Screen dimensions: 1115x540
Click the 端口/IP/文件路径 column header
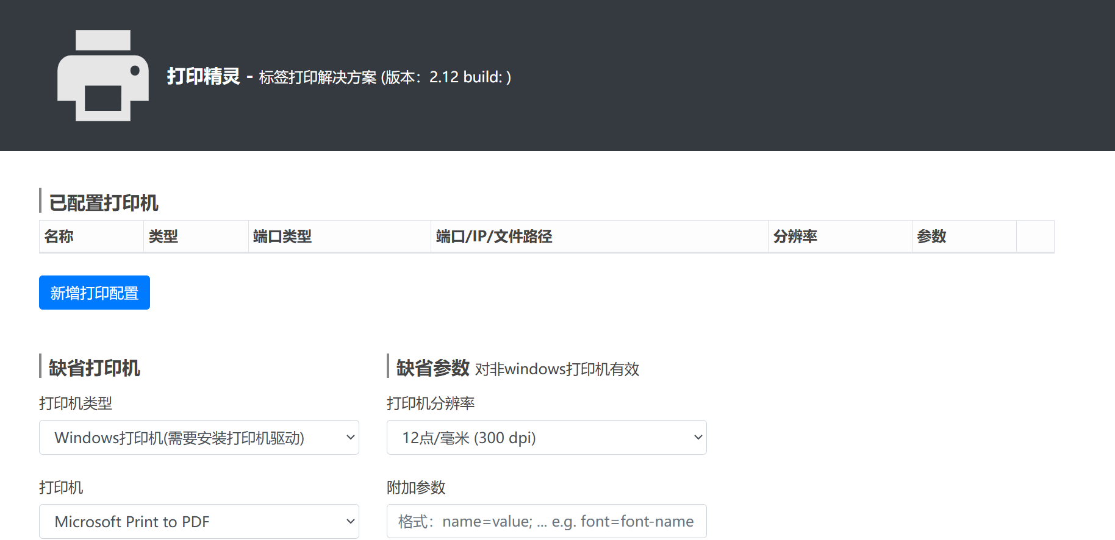(x=494, y=236)
